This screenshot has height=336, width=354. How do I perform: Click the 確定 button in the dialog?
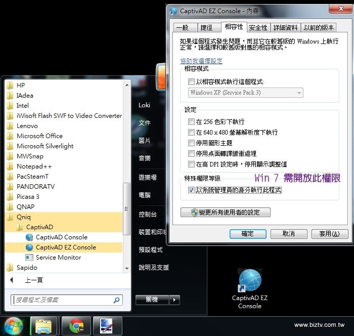tap(247, 234)
